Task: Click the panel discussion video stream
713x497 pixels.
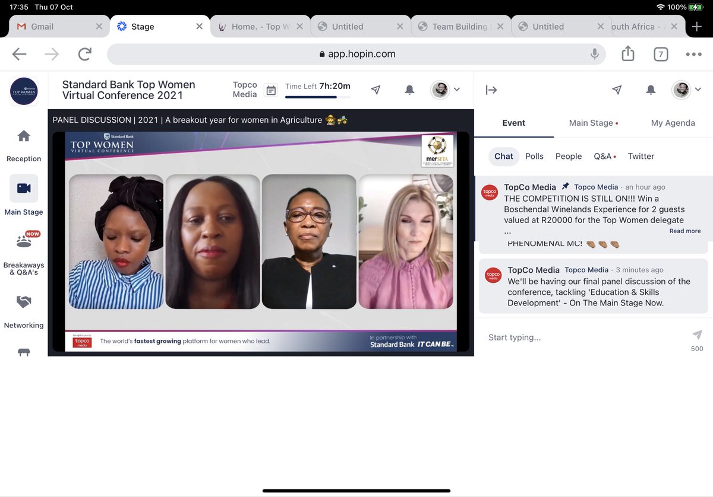Action: click(261, 241)
